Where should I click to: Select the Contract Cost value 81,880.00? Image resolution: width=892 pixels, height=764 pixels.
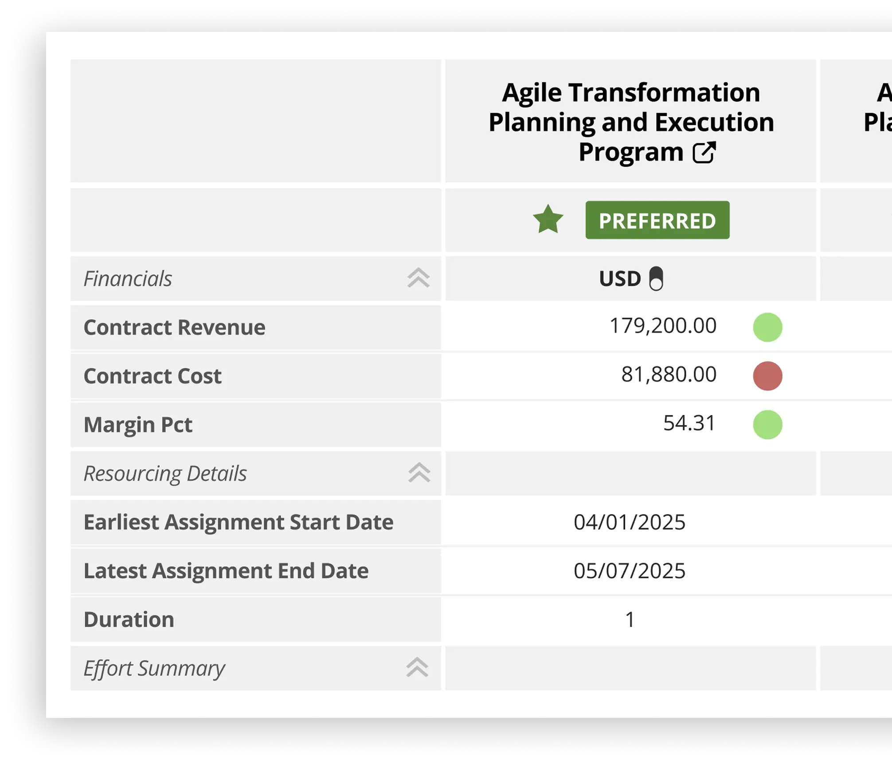(x=669, y=375)
